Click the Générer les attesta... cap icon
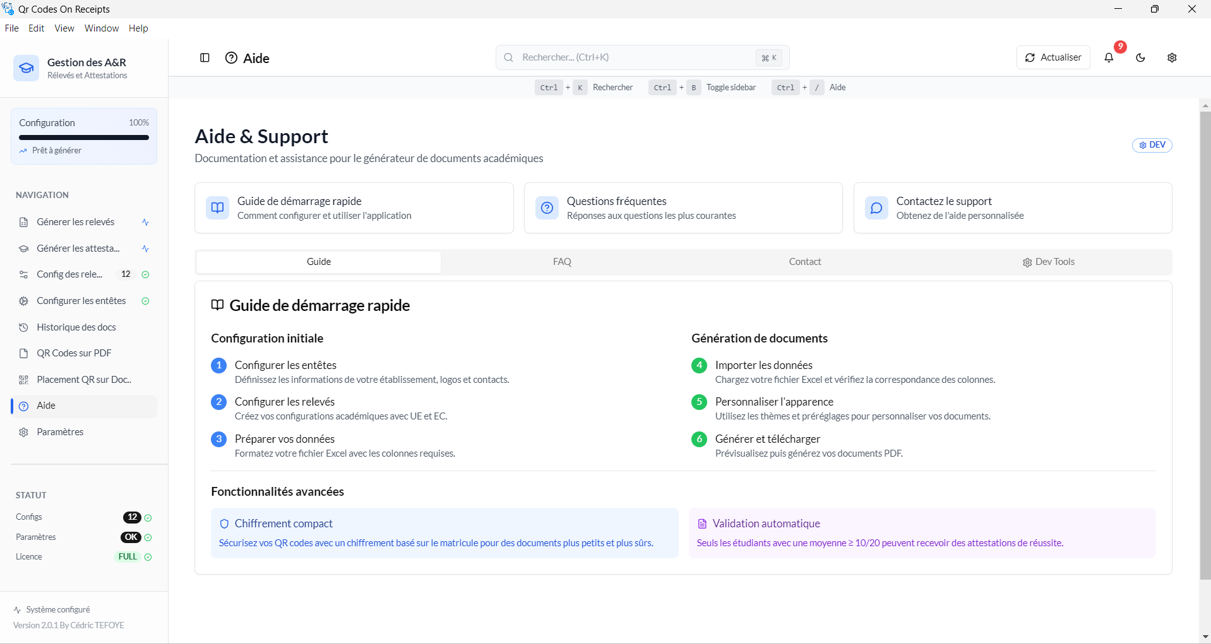Screen dimensions: 1211x644 point(23,249)
